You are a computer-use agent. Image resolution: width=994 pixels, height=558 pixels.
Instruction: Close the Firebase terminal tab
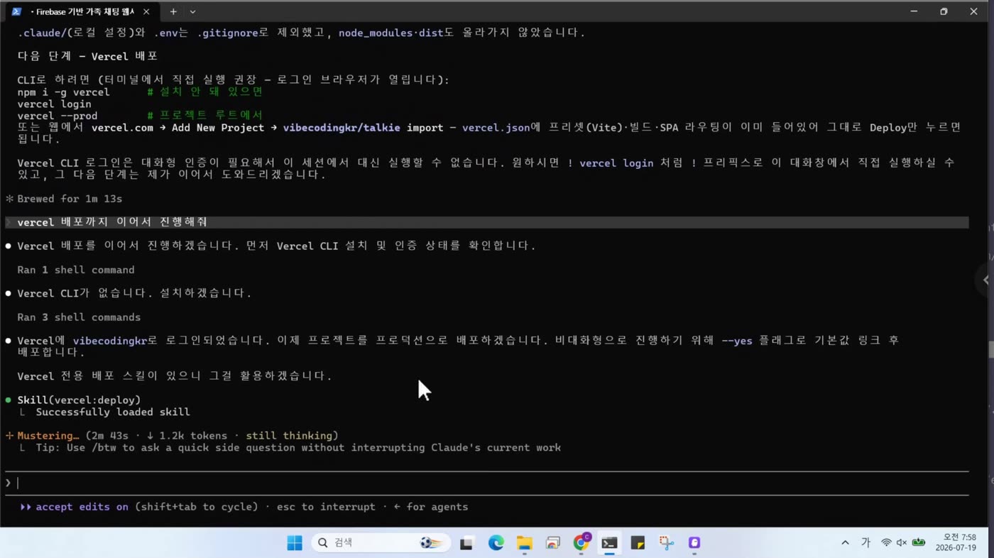click(x=147, y=11)
